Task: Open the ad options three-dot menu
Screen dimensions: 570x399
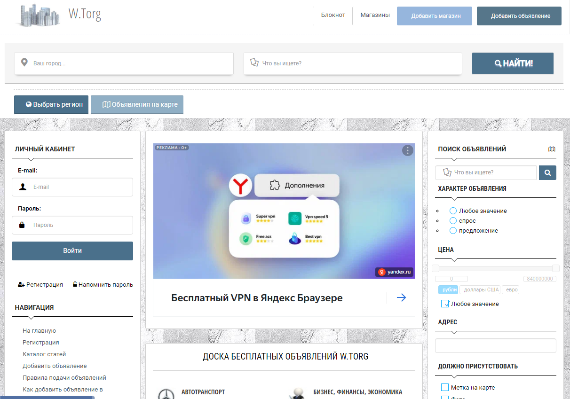Action: point(407,150)
